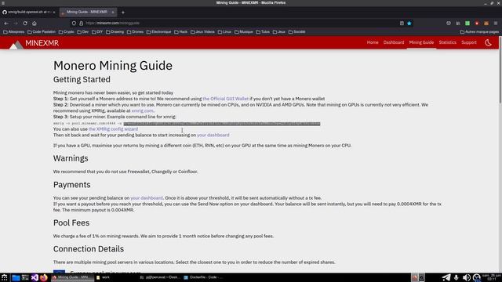Open the library icon in Firefox toolbar
This screenshot has width=502, height=282.
(x=458, y=23)
